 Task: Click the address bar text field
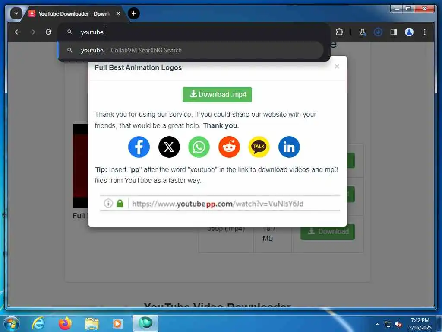pyautogui.click(x=194, y=32)
